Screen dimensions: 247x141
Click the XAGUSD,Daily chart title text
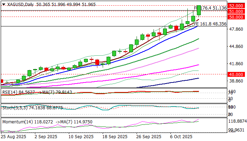(x=18, y=3)
